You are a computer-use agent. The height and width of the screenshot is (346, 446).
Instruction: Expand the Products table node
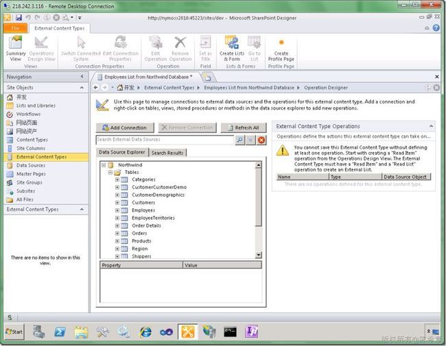tap(117, 241)
